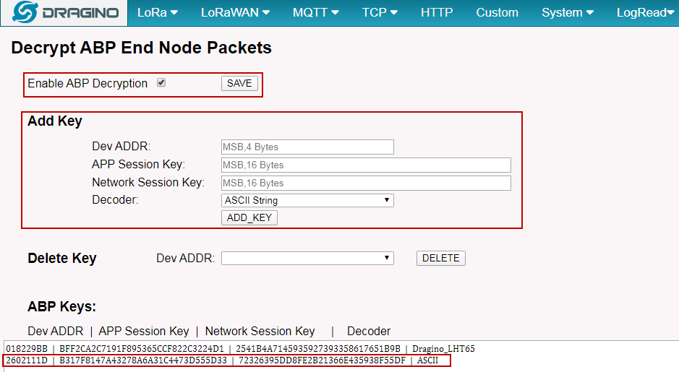The height and width of the screenshot is (372, 679).
Task: Save the ABP decryption setting
Action: [239, 84]
